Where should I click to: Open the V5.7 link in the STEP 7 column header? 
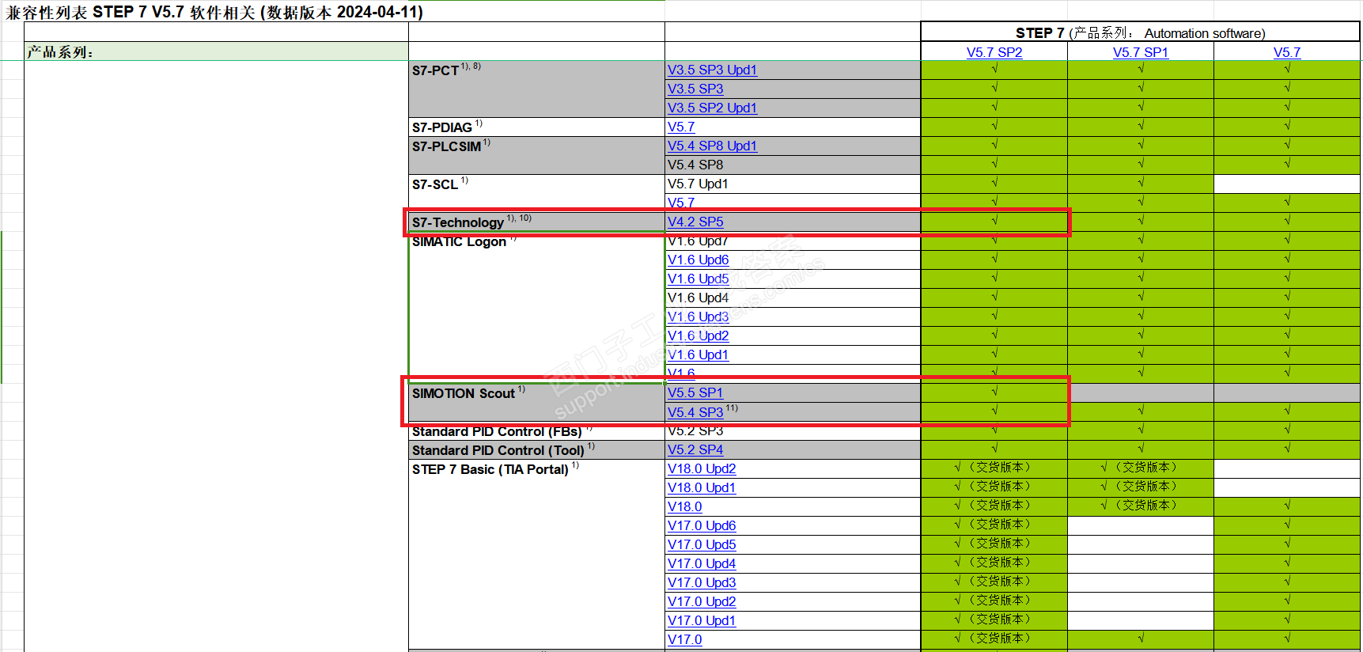coord(1287,52)
